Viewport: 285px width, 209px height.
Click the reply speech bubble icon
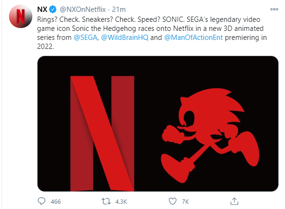[41, 201]
